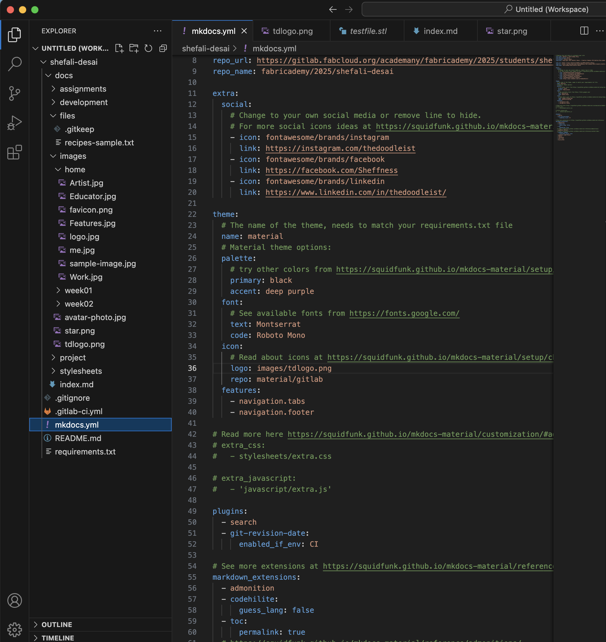Open the Run and Debug view
This screenshot has width=606, height=642.
pyautogui.click(x=14, y=123)
